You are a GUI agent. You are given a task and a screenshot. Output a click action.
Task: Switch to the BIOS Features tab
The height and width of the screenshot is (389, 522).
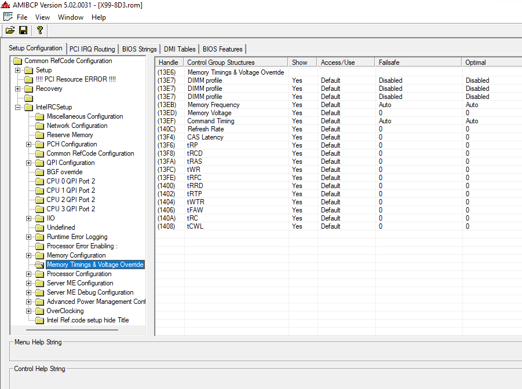point(222,49)
